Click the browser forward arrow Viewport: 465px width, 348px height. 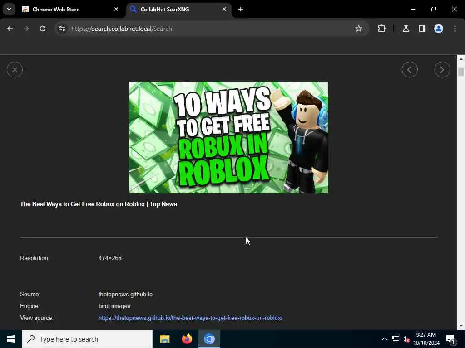26,29
